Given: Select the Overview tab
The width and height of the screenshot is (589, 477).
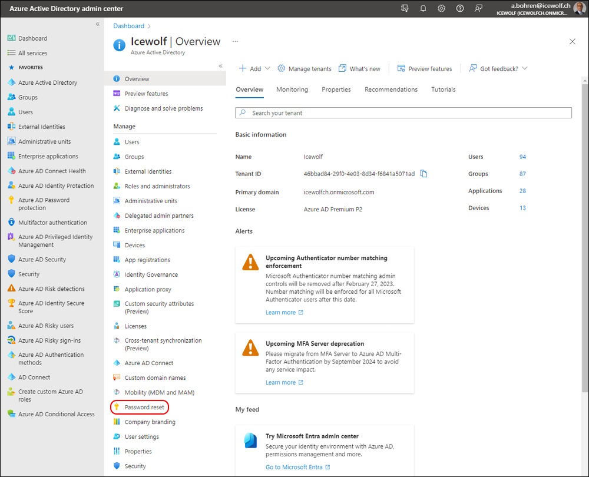Looking at the screenshot, I should 249,90.
